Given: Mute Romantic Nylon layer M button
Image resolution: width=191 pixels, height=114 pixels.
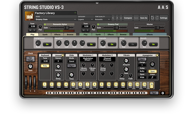Looking at the screenshot, I should pyautogui.click(x=30, y=30).
